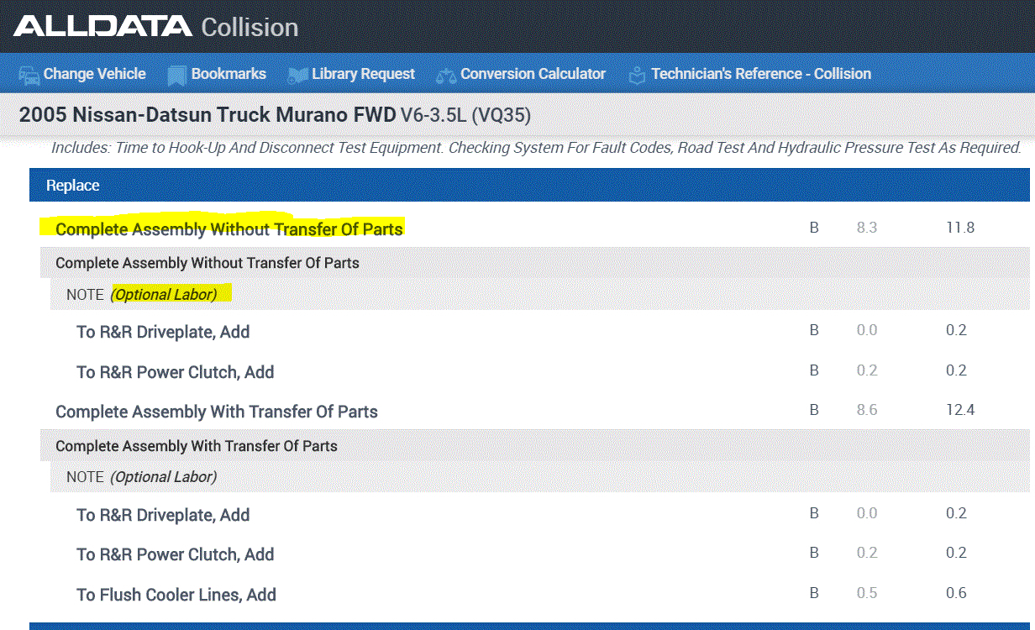Select Complete Assembly With Transfer row showing 12.4
This screenshot has width=1035, height=630.
click(217, 412)
